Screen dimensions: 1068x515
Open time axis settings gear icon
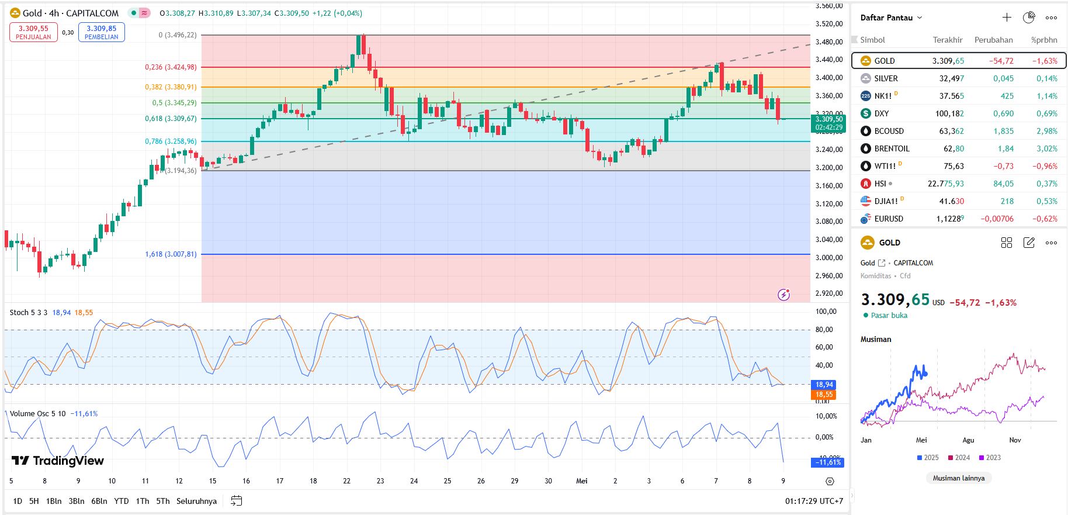point(830,481)
